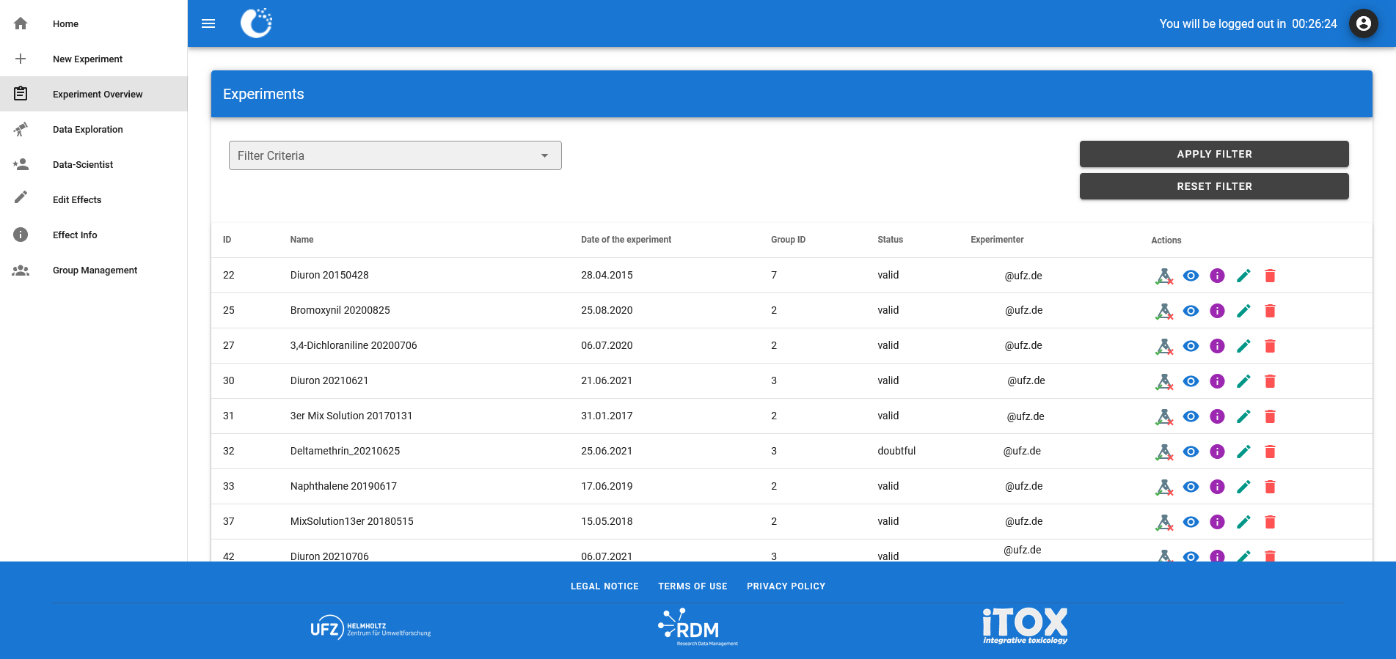Click the Group ID column header
The width and height of the screenshot is (1396, 659).
point(788,240)
